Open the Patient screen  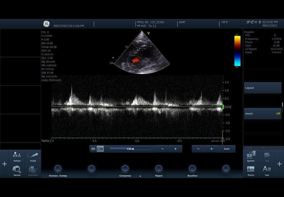[17, 156]
